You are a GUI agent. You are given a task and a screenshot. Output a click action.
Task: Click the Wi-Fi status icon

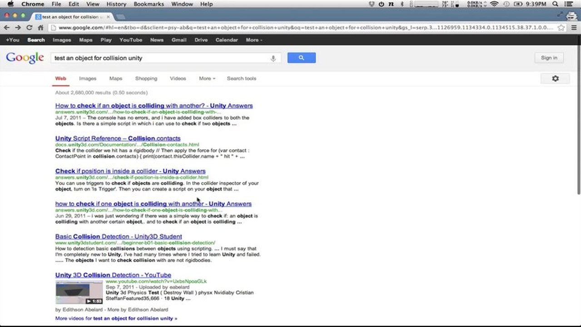click(x=494, y=4)
